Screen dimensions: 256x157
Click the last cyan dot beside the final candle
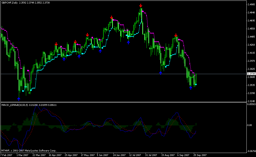196,84
